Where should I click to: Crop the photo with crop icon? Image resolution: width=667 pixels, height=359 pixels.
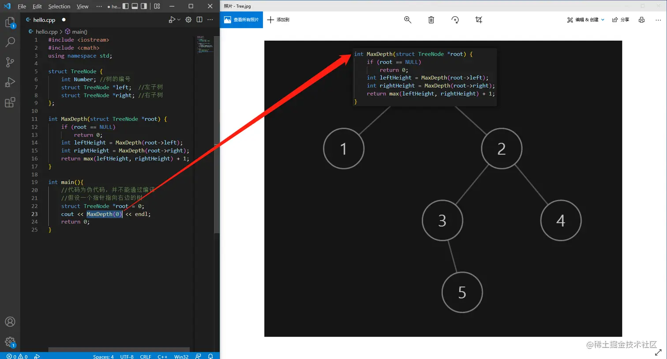[479, 20]
